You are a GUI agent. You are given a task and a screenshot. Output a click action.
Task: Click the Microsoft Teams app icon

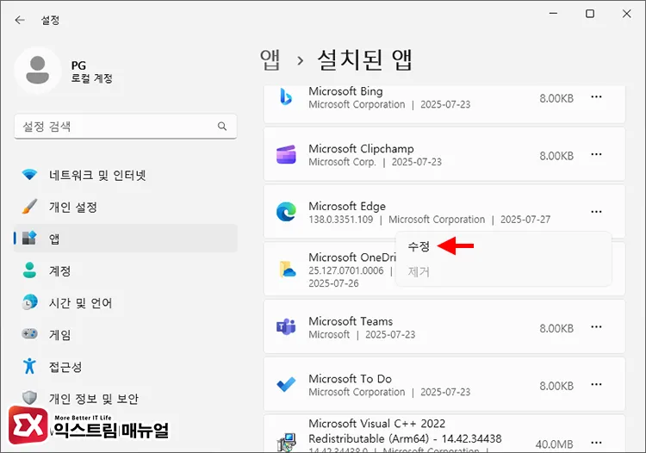point(286,327)
